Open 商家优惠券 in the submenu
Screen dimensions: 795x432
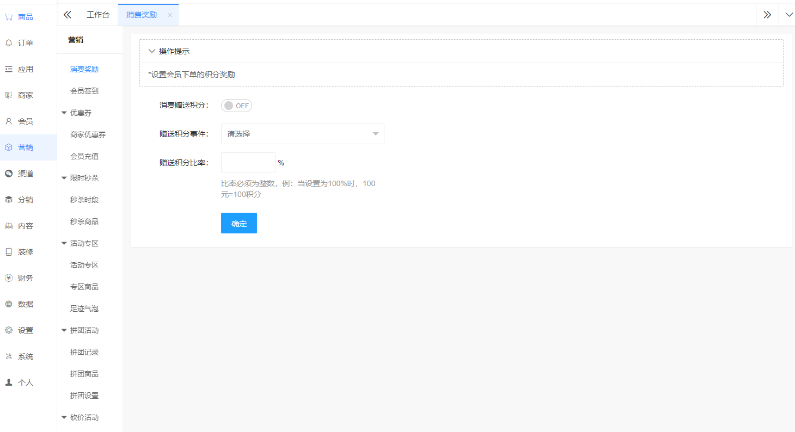coord(88,134)
